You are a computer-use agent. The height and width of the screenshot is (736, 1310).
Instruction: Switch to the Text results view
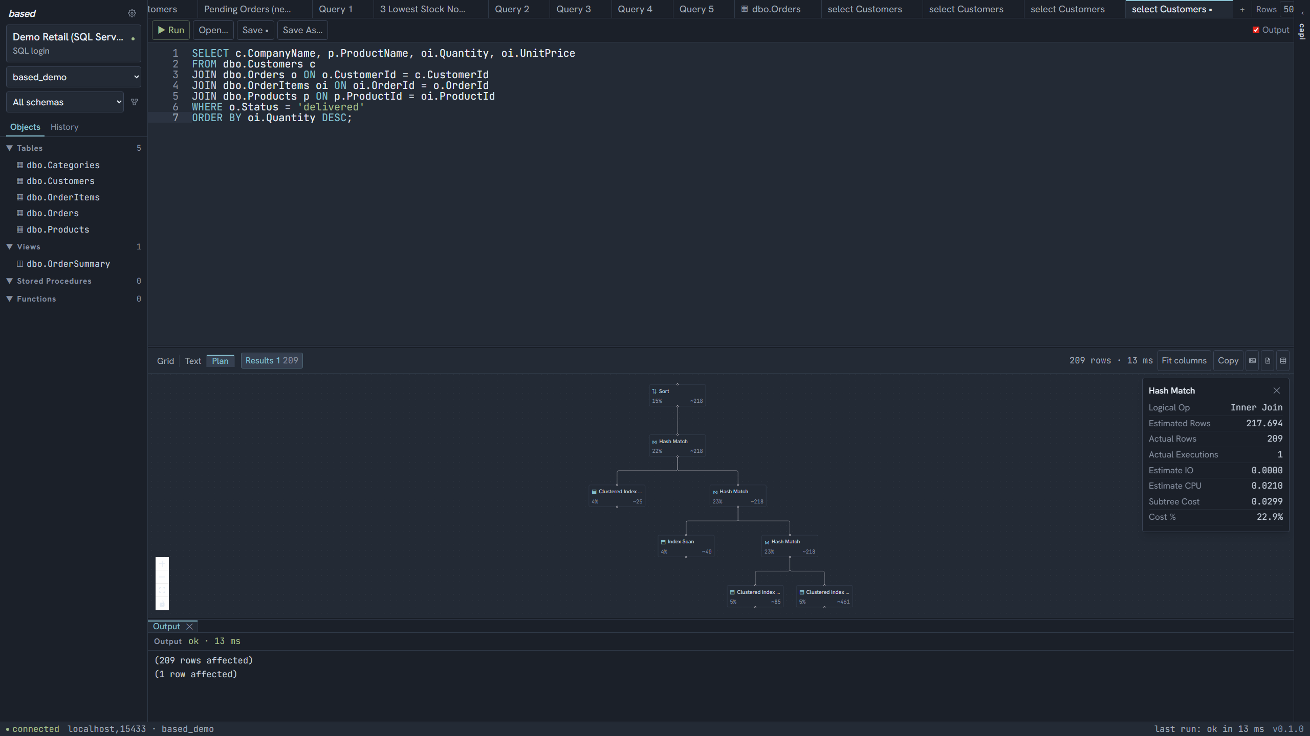pyautogui.click(x=193, y=361)
